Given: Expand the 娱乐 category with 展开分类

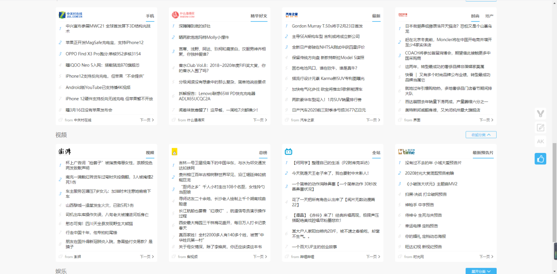Looking at the screenshot, I should tap(481, 271).
